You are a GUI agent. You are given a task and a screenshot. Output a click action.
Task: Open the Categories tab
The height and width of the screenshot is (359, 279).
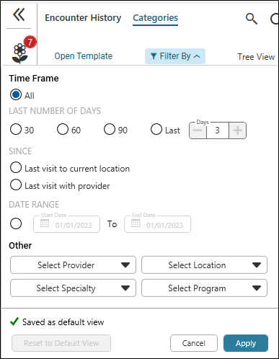tap(156, 18)
